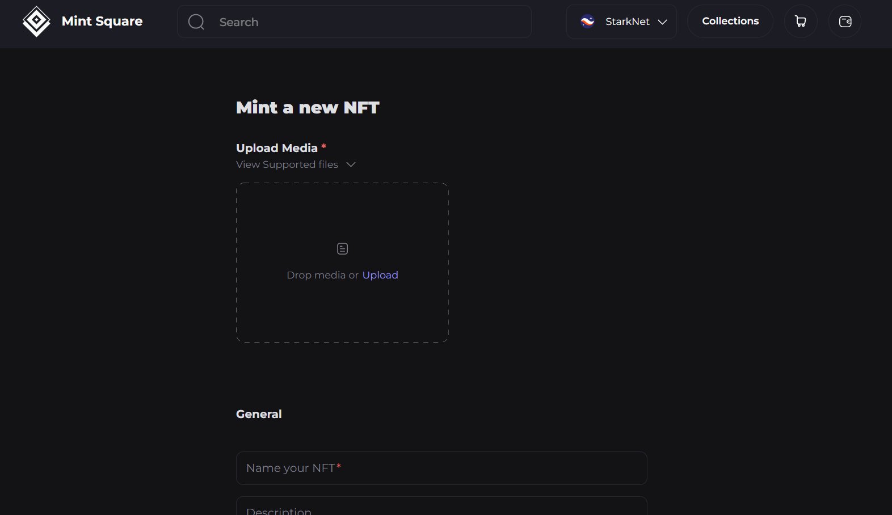Click the Mint Square diamond logo
This screenshot has height=515, width=892.
(x=36, y=22)
